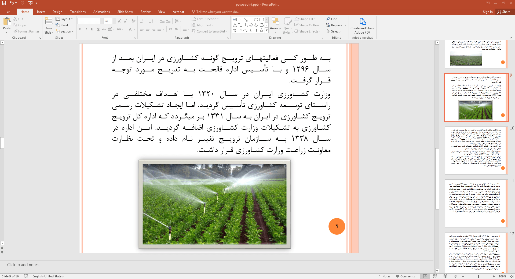The width and height of the screenshot is (515, 279).
Task: Toggle the Notes pane
Action: [384, 276]
